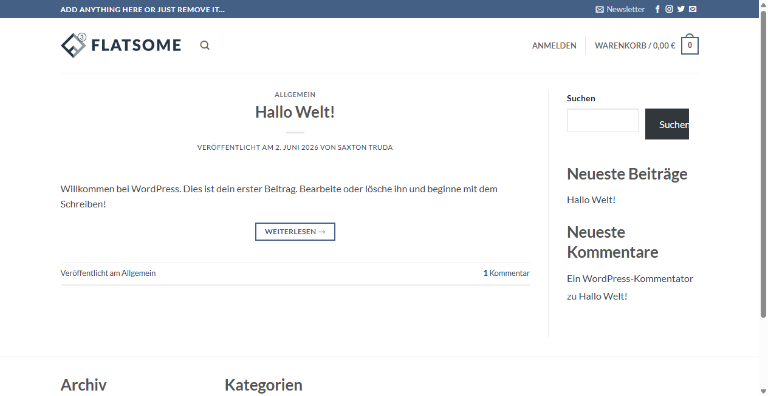Viewport: 768px width, 396px height.
Task: Open Warenkorb / 0,00 € cart link
Action: pyautogui.click(x=635, y=45)
